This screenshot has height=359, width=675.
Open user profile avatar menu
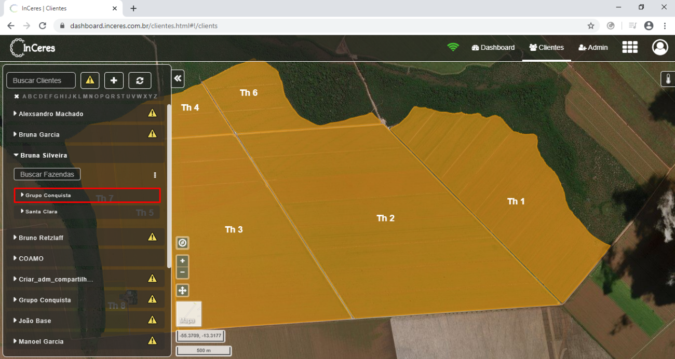tap(660, 47)
